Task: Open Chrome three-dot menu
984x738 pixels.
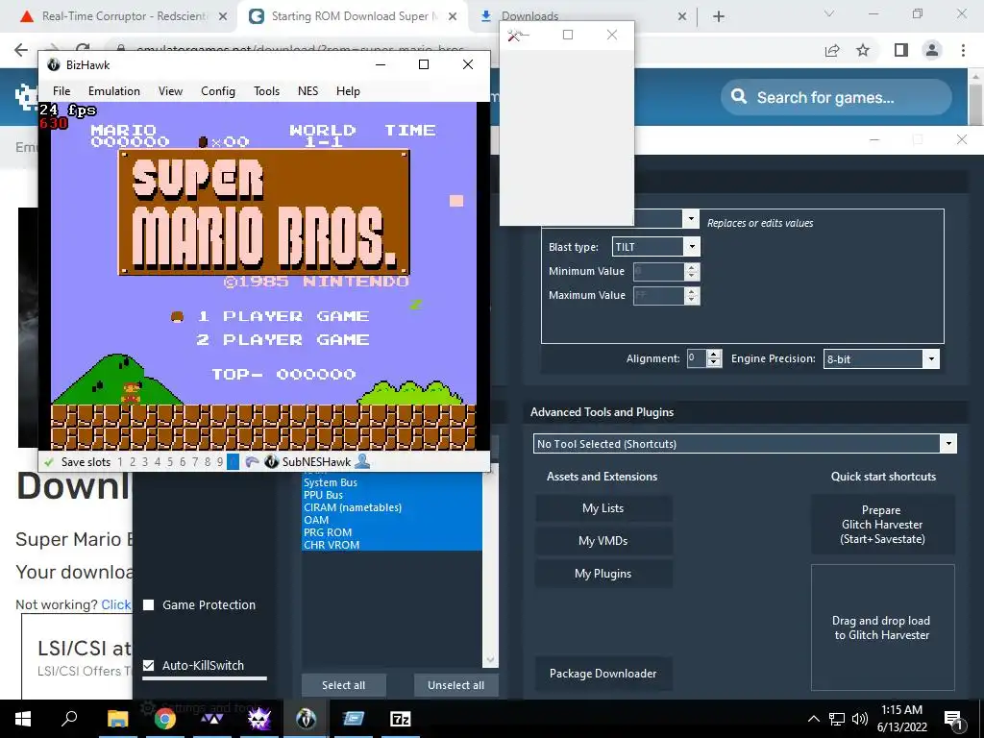Action: tap(963, 50)
